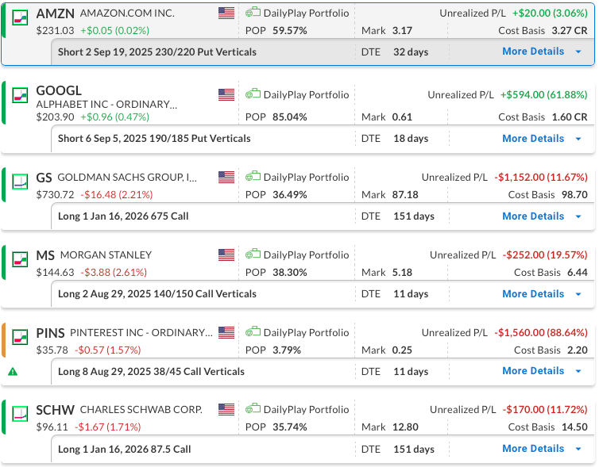Viewport: 599px width, 467px height.
Task: Click the SCHW mark value 12.80
Action: click(x=405, y=427)
